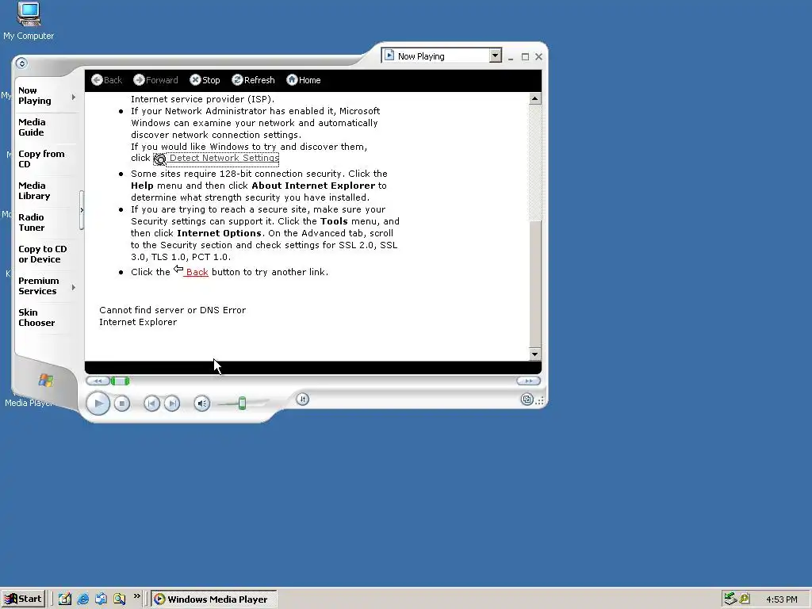Open My Computer desktop icon
812x609 pixels.
click(29, 21)
